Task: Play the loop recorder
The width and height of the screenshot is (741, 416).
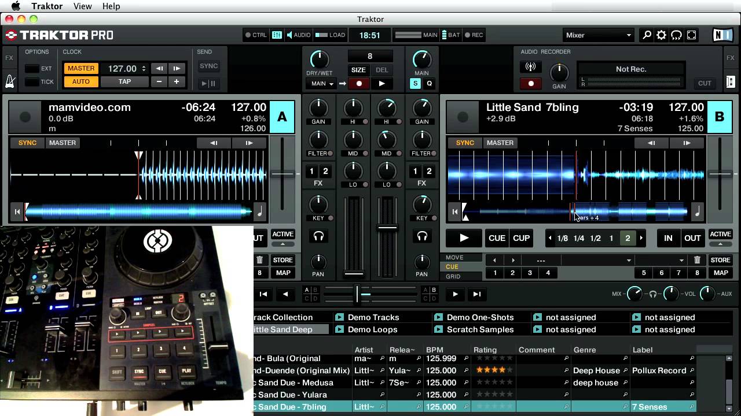Action: click(x=381, y=84)
